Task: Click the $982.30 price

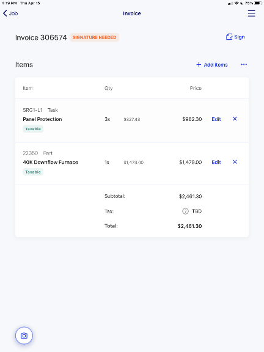Action: coord(192,119)
